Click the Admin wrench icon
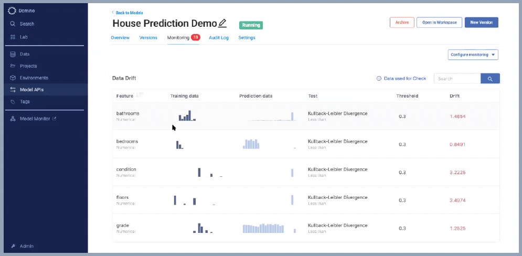Image resolution: width=522 pixels, height=256 pixels. pyautogui.click(x=13, y=247)
